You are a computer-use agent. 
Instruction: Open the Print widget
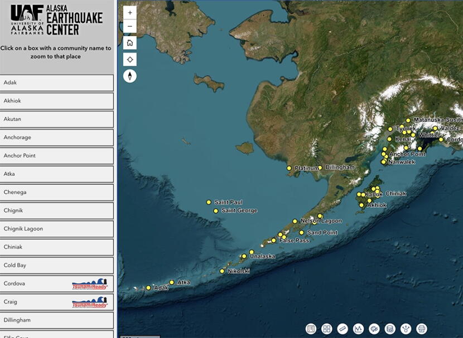[422, 329]
